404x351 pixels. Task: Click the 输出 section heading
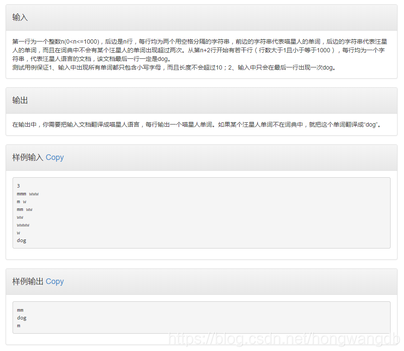coord(20,100)
